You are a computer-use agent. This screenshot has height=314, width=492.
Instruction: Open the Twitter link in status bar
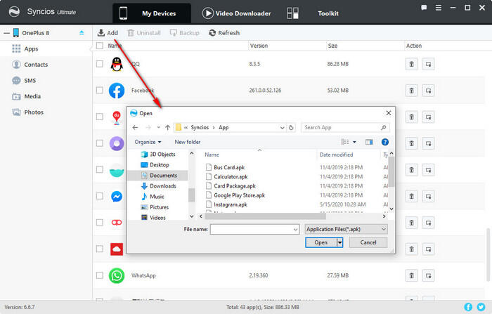(481, 307)
